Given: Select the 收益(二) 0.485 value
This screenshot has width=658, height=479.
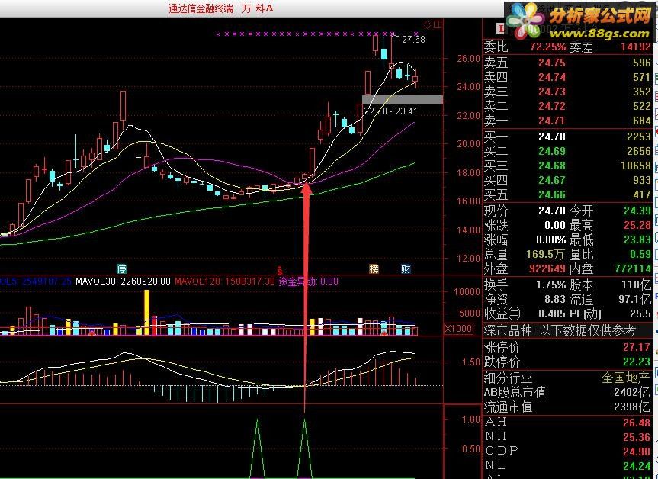Looking at the screenshot, I should pos(552,314).
